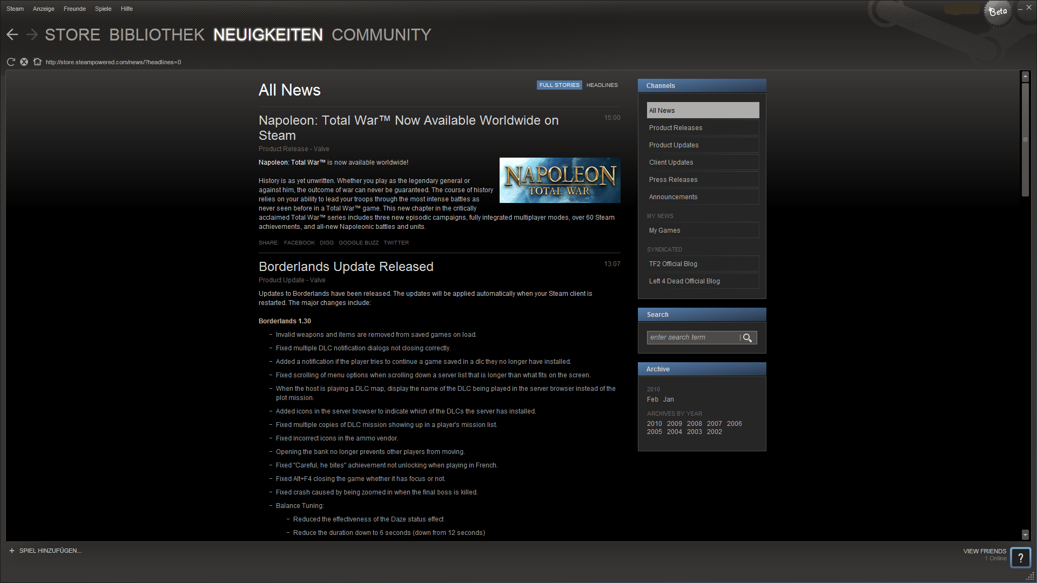Screen dimensions: 1037x583
Task: Click the page URL address text
Action: pos(113,62)
